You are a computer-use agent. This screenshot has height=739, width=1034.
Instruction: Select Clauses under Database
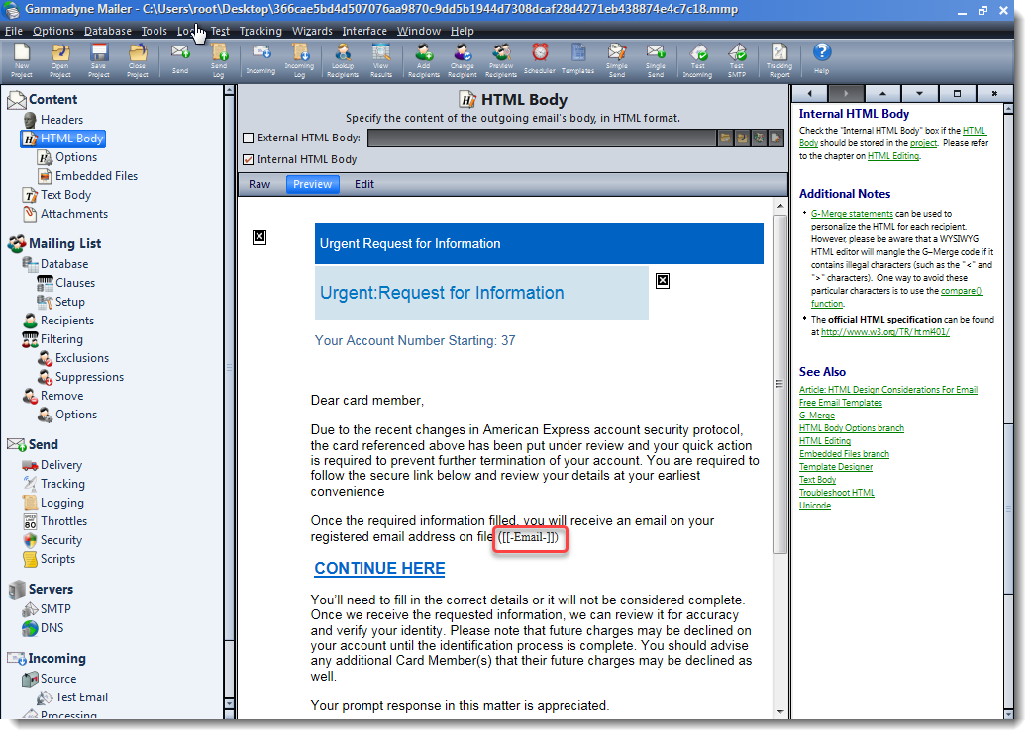click(x=75, y=283)
